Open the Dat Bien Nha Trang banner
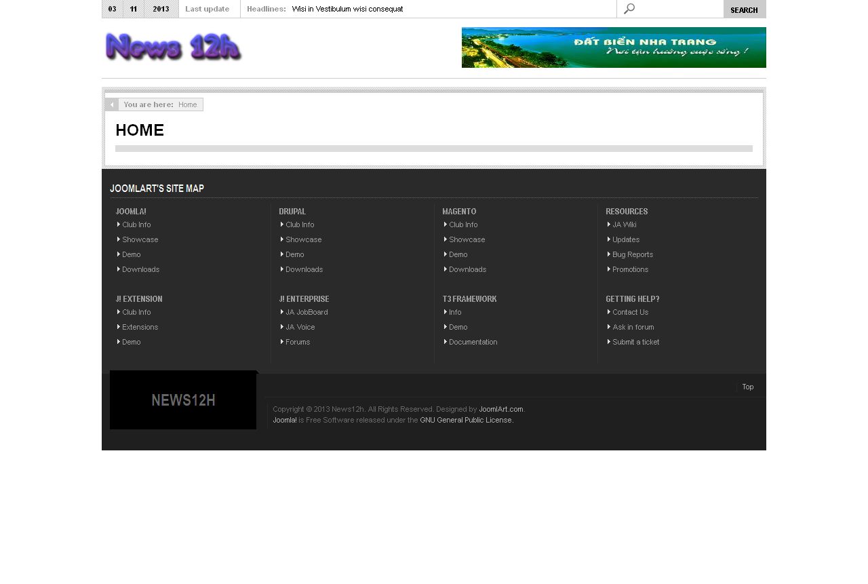 point(614,47)
